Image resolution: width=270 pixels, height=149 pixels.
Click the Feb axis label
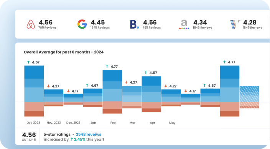click(x=113, y=123)
